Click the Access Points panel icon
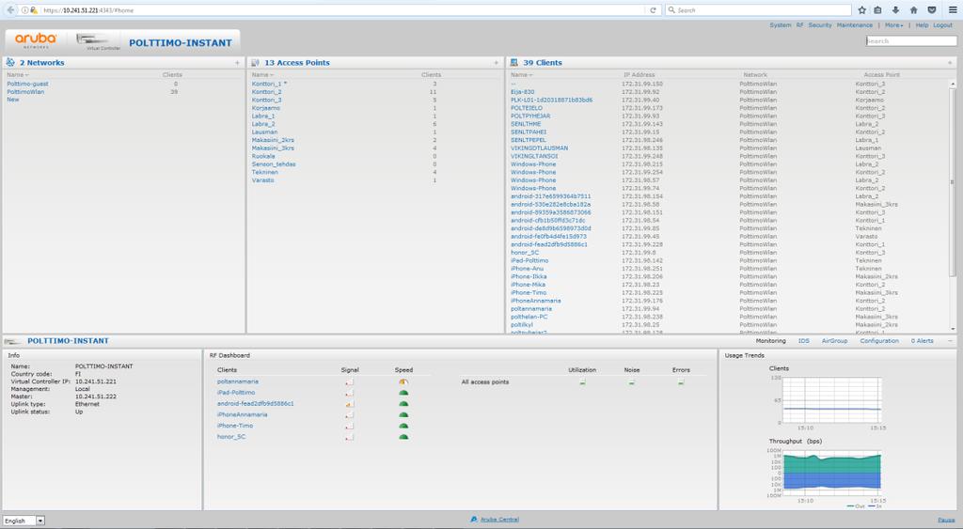Screen dimensions: 963x529 pos(256,63)
